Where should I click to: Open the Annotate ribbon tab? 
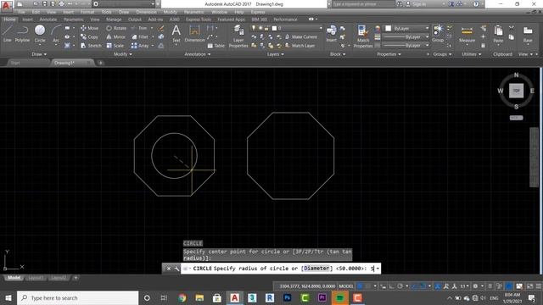tap(48, 19)
